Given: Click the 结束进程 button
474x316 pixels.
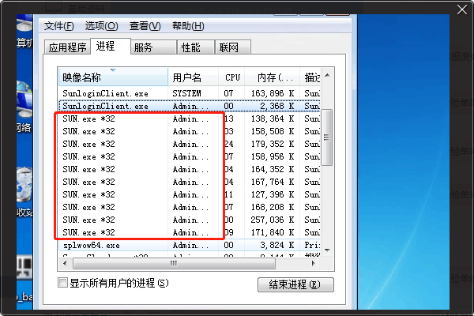Looking at the screenshot, I should click(x=295, y=284).
